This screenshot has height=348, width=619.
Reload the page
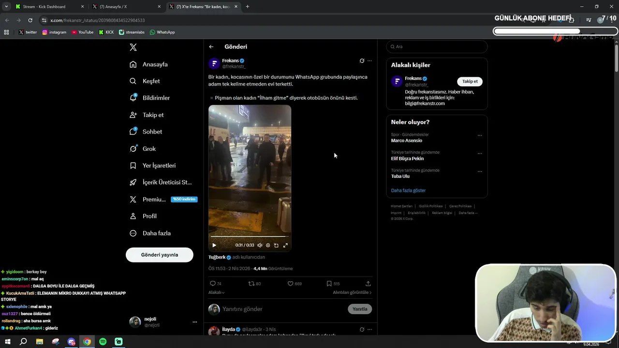pyautogui.click(x=30, y=20)
